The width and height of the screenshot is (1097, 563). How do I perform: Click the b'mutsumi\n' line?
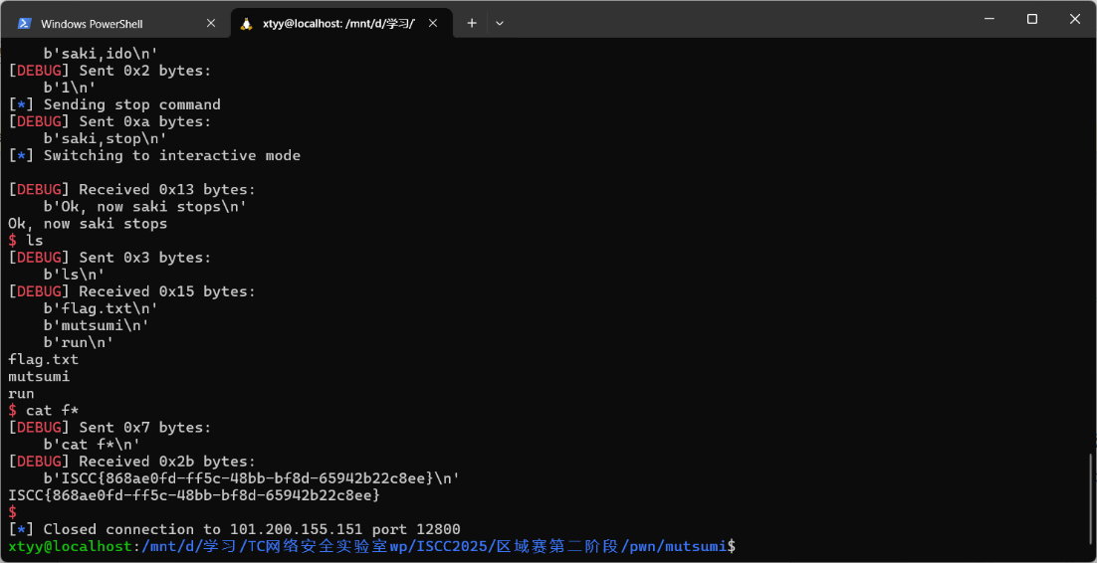97,325
